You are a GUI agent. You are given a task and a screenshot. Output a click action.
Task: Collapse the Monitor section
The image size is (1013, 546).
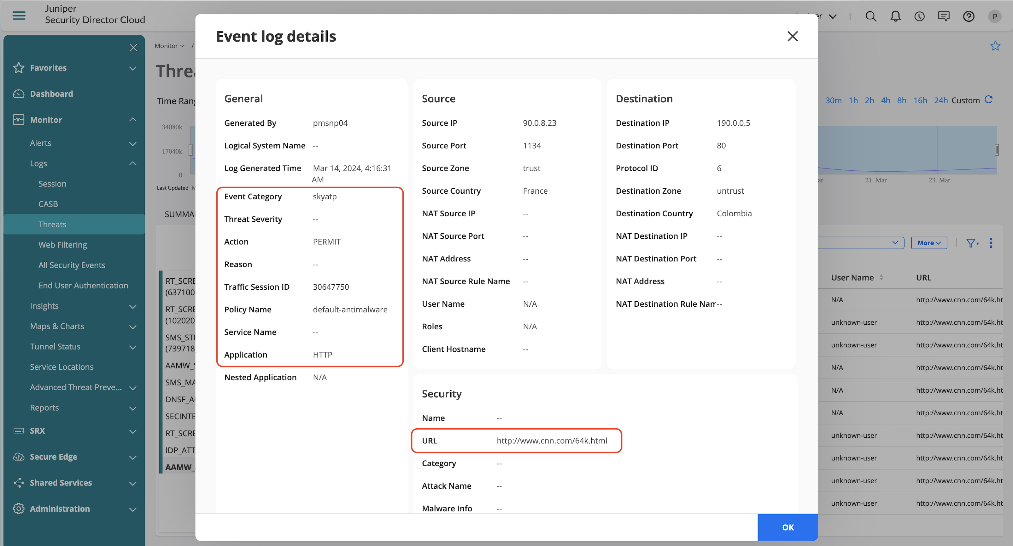(x=133, y=120)
